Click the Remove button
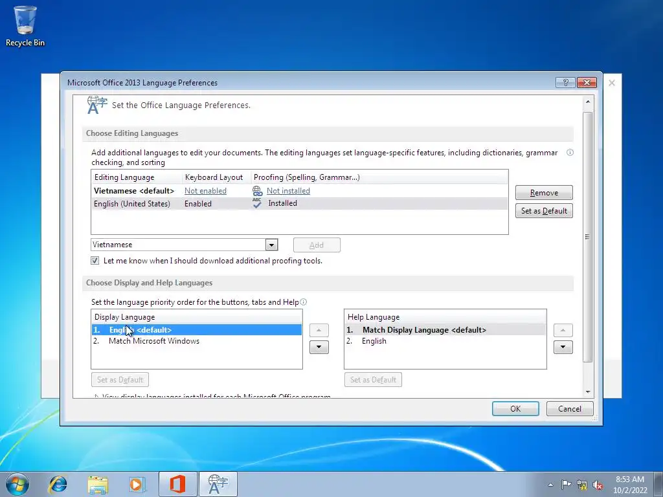663x497 pixels. coord(544,193)
